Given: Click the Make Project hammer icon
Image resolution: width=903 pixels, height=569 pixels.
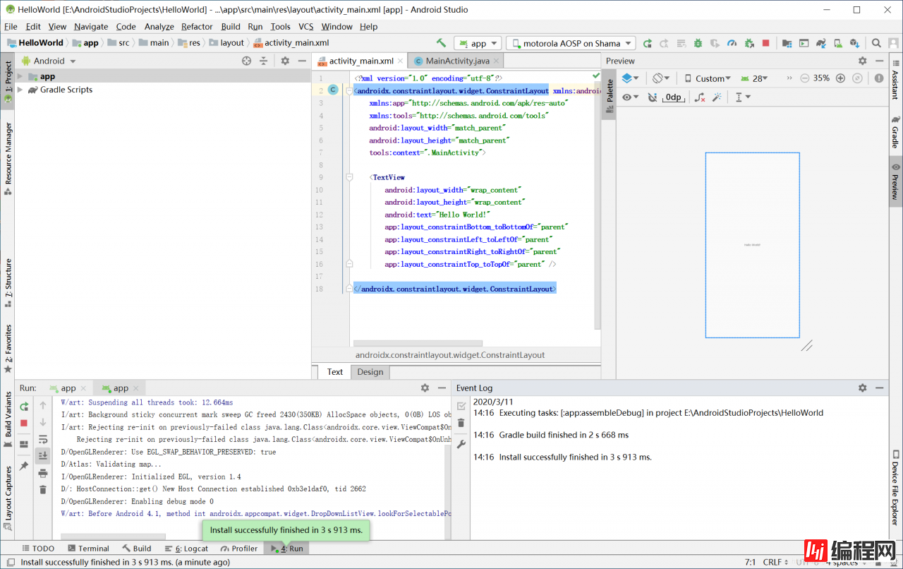Looking at the screenshot, I should (441, 43).
